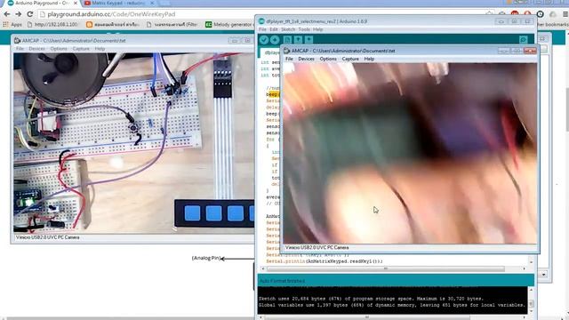
Task: Open the http://192.168.1.100 bookmark
Action: click(52, 24)
